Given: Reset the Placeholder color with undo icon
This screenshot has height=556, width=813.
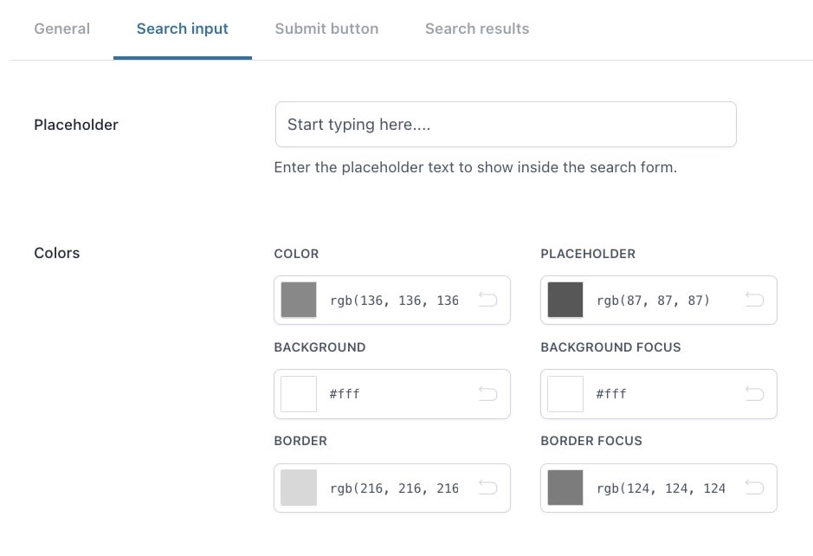Looking at the screenshot, I should click(754, 300).
